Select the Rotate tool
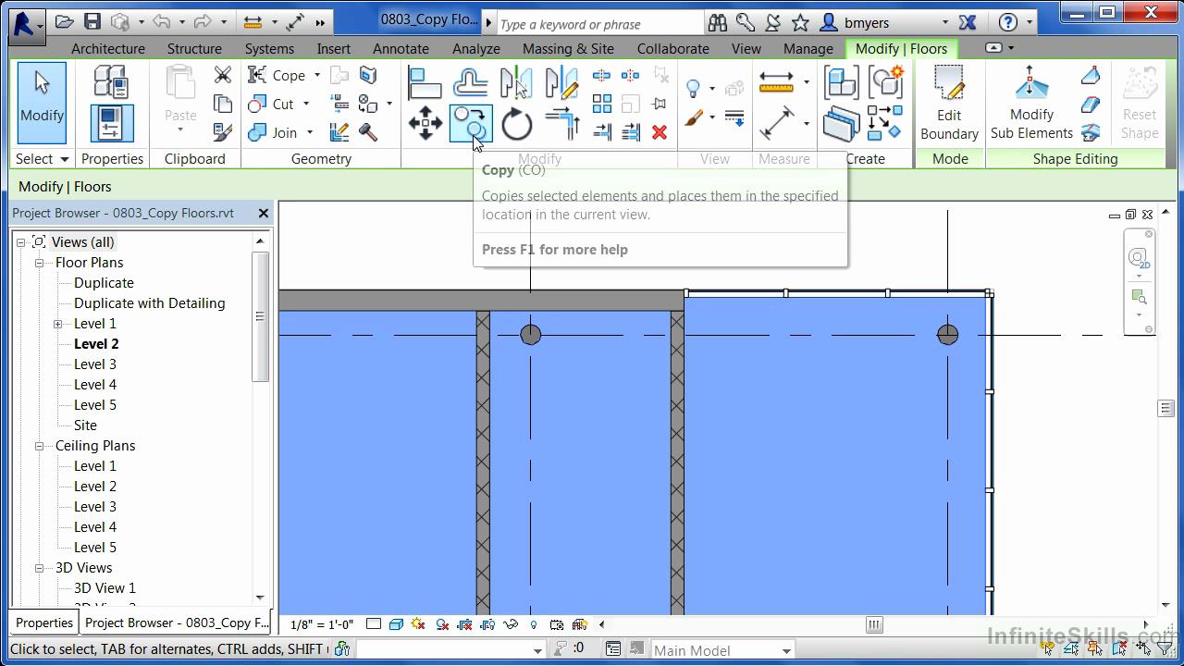Viewport: 1184px width, 666px height. coord(516,123)
